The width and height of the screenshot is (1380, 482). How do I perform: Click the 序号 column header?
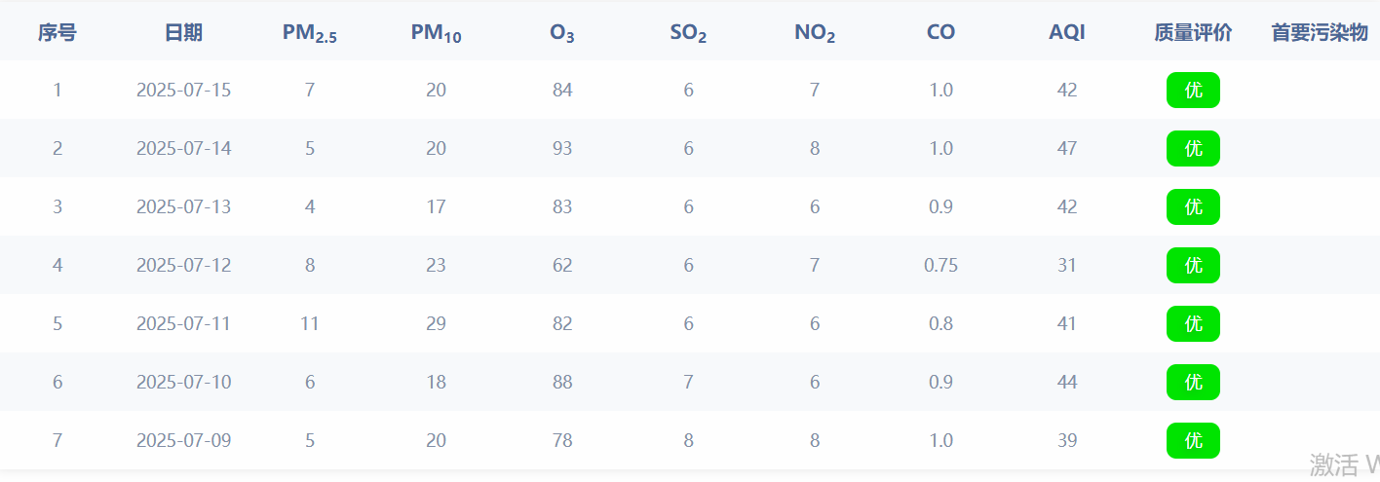point(57,32)
